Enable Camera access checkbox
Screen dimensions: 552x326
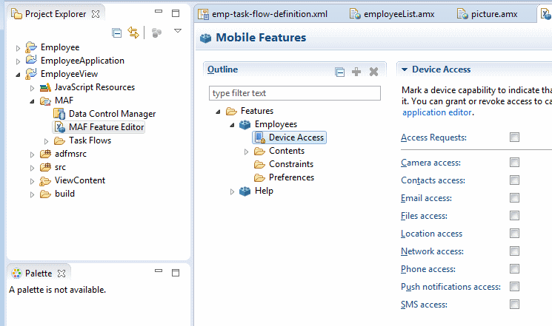click(514, 163)
